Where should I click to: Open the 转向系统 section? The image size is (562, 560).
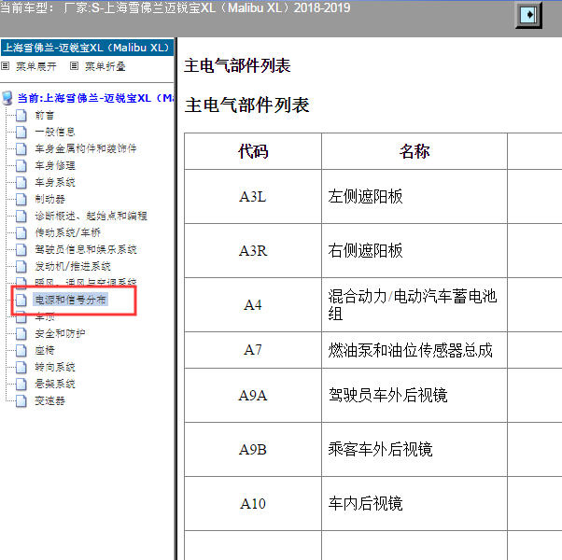[55, 367]
